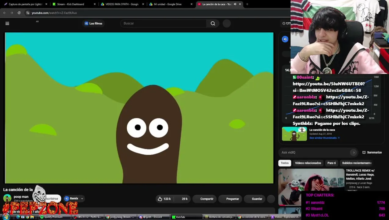
Task: Submit Ask vidIQ with arrow button
Action: pos(354,152)
